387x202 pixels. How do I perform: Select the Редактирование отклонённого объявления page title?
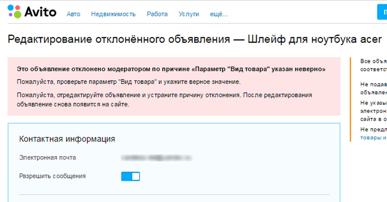coord(194,40)
